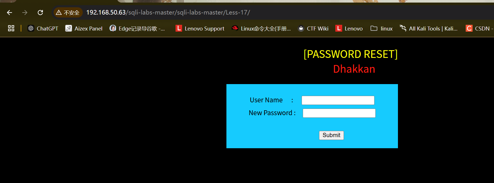The width and height of the screenshot is (494, 183).
Task: Reload the page with refresh icon
Action: [x=40, y=13]
